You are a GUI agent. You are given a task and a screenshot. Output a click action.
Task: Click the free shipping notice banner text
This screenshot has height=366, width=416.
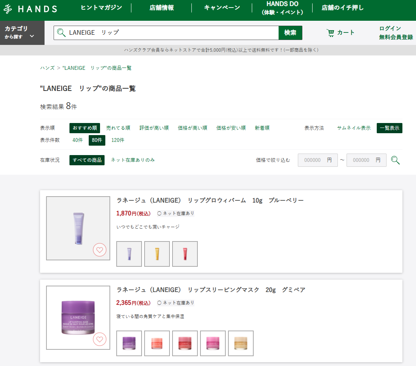221,50
